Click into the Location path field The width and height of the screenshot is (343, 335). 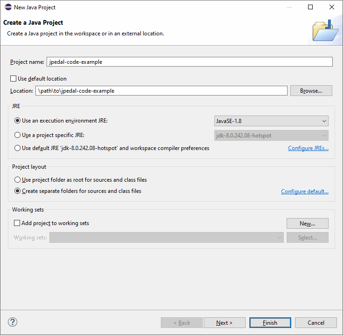tap(161, 91)
